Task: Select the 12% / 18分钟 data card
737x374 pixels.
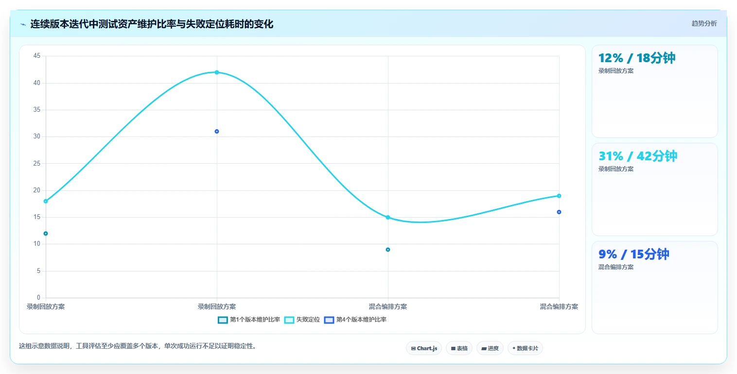Action: click(x=654, y=91)
